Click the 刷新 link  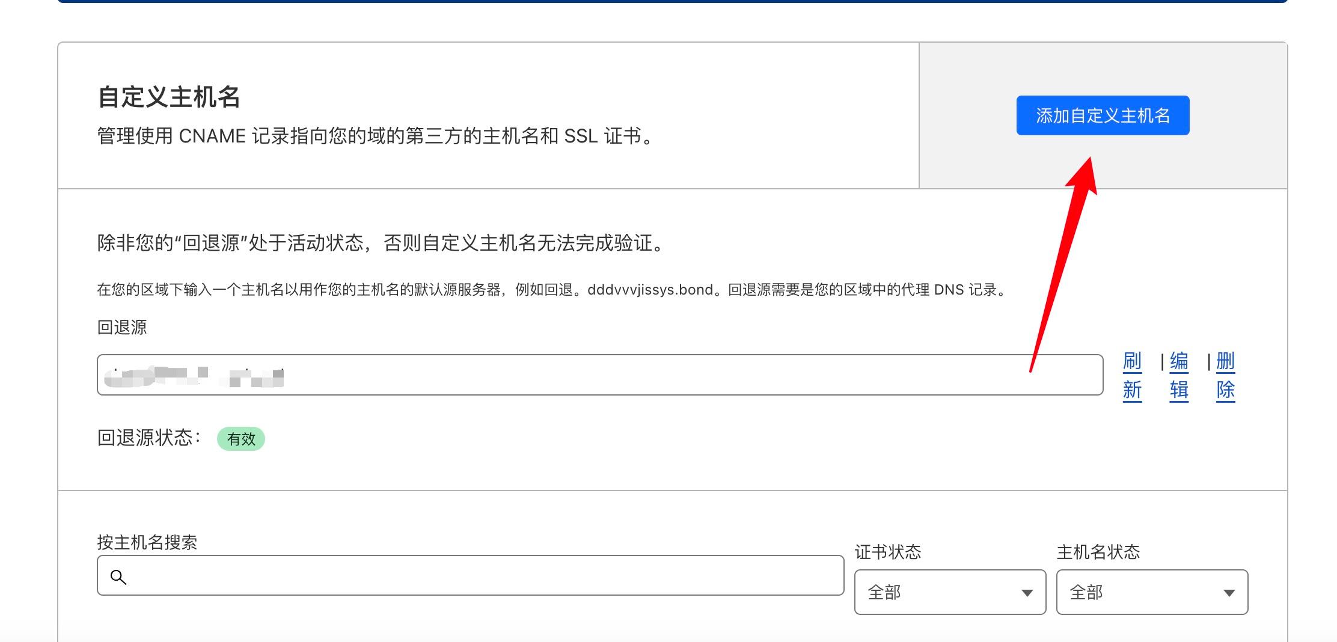(1132, 376)
